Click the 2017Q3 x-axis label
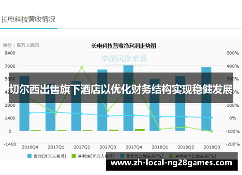This screenshot has height=175, width=242. pos(108,147)
